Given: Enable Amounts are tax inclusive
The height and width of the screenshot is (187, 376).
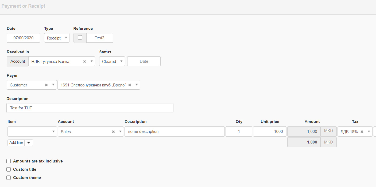Looking at the screenshot, I should point(9,161).
